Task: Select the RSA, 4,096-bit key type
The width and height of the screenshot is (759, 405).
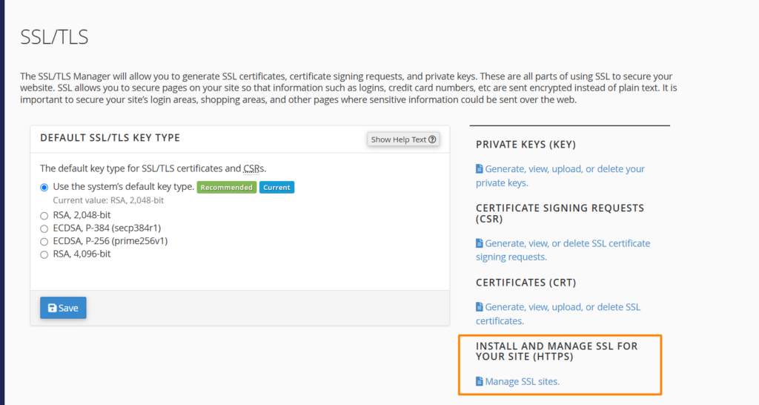Action: [x=44, y=254]
